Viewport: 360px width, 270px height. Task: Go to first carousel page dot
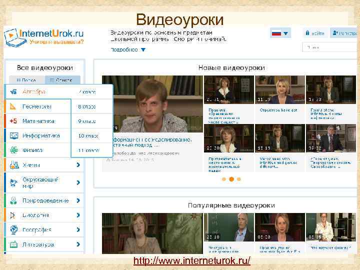click(x=224, y=179)
